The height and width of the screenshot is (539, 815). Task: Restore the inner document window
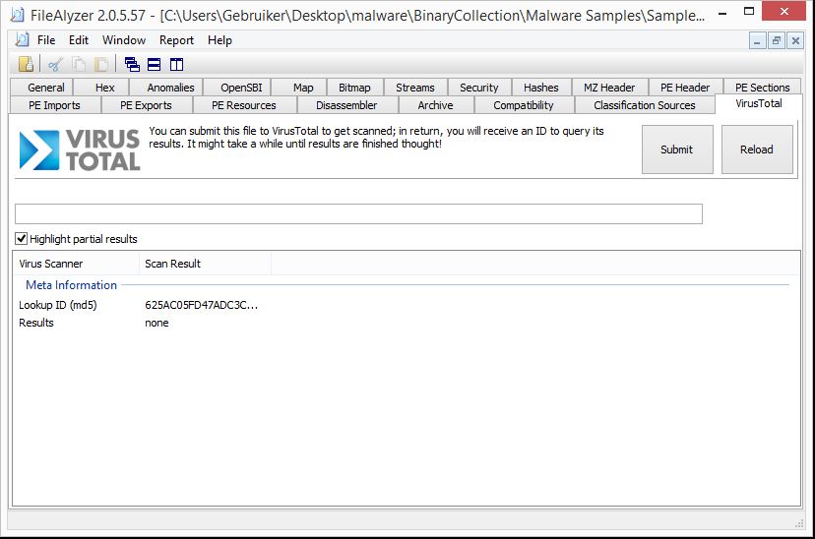777,40
